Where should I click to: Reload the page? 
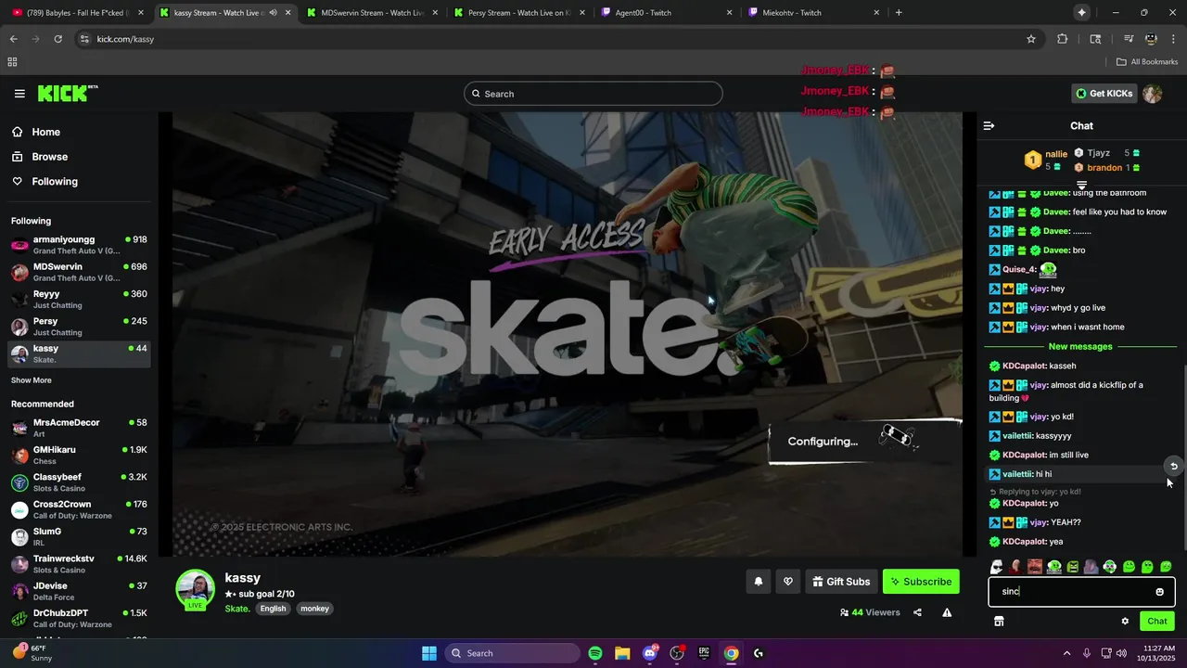(57, 39)
